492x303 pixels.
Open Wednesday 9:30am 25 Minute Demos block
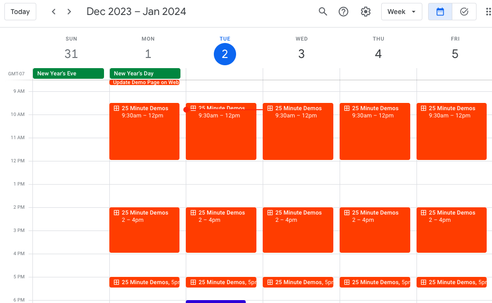[x=298, y=135]
